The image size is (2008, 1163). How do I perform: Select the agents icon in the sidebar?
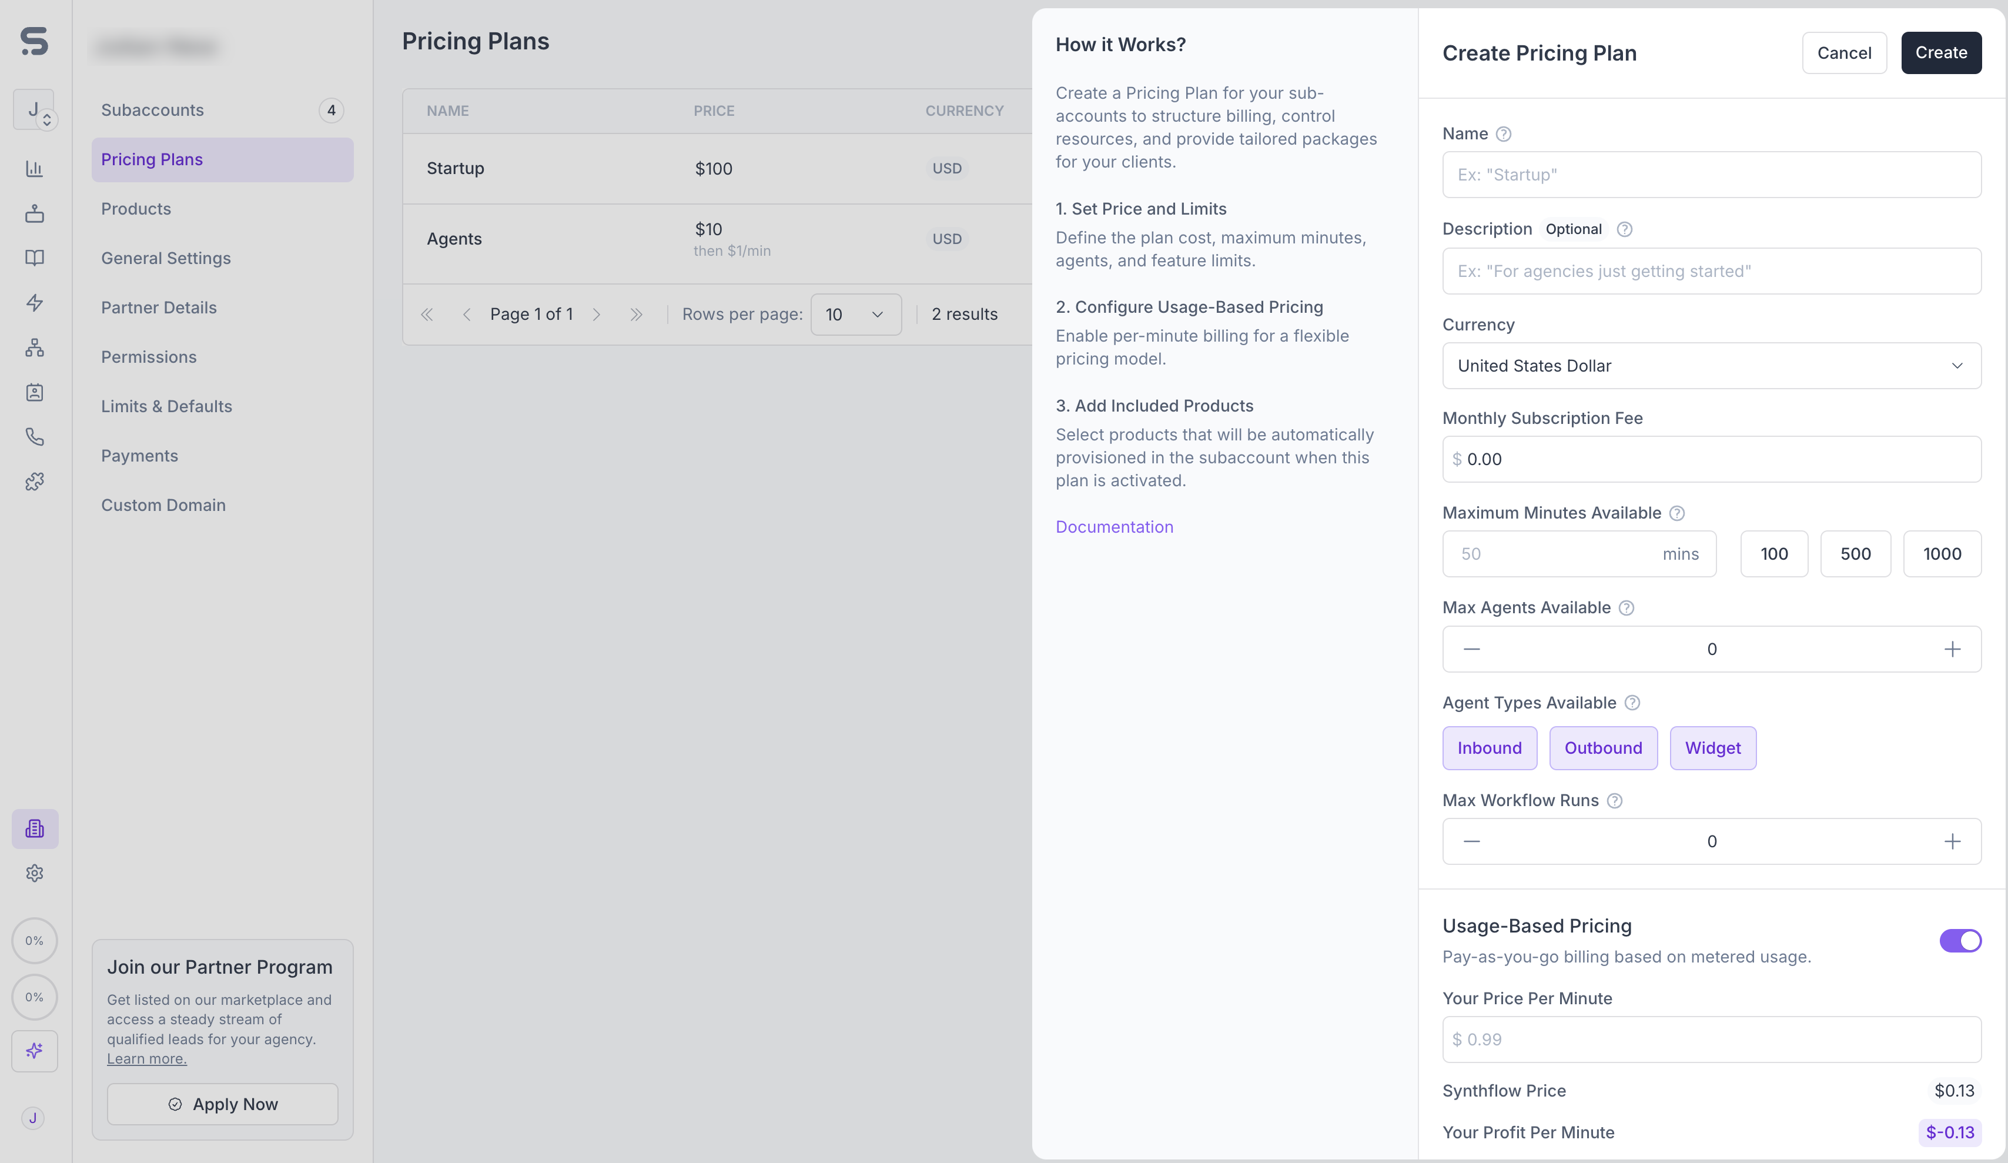(34, 213)
